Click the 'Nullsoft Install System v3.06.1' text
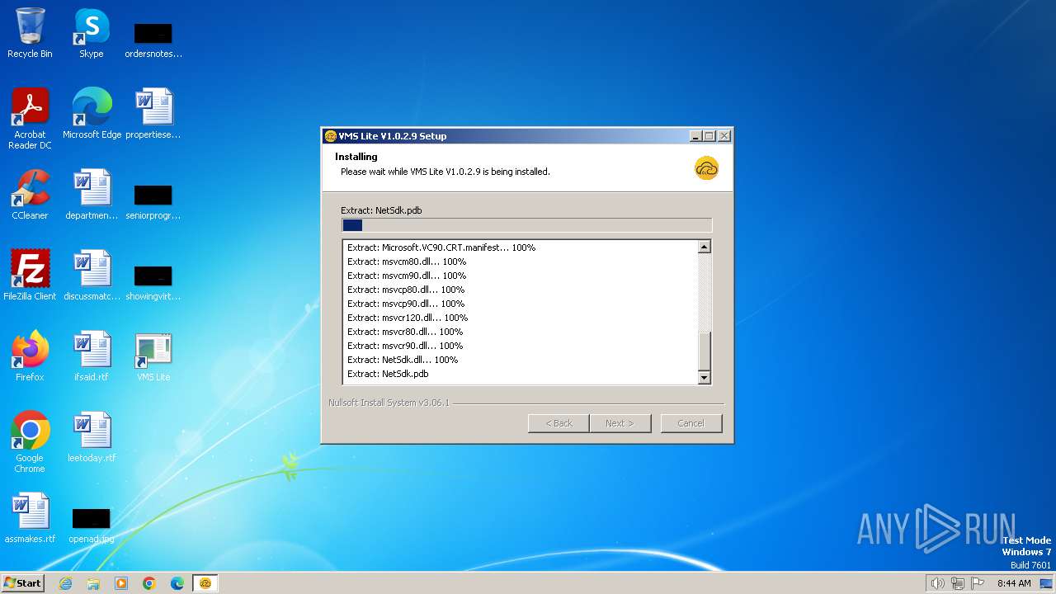Screen dimensions: 1056x594 (389, 403)
